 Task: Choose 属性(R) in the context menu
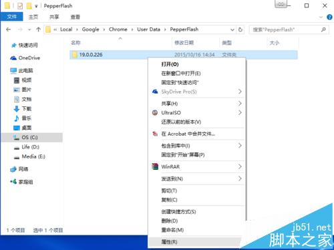195,242
